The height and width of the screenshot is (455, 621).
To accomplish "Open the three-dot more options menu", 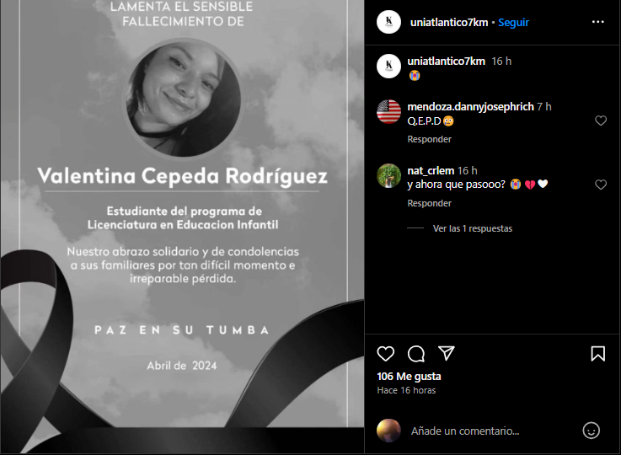I will [598, 22].
